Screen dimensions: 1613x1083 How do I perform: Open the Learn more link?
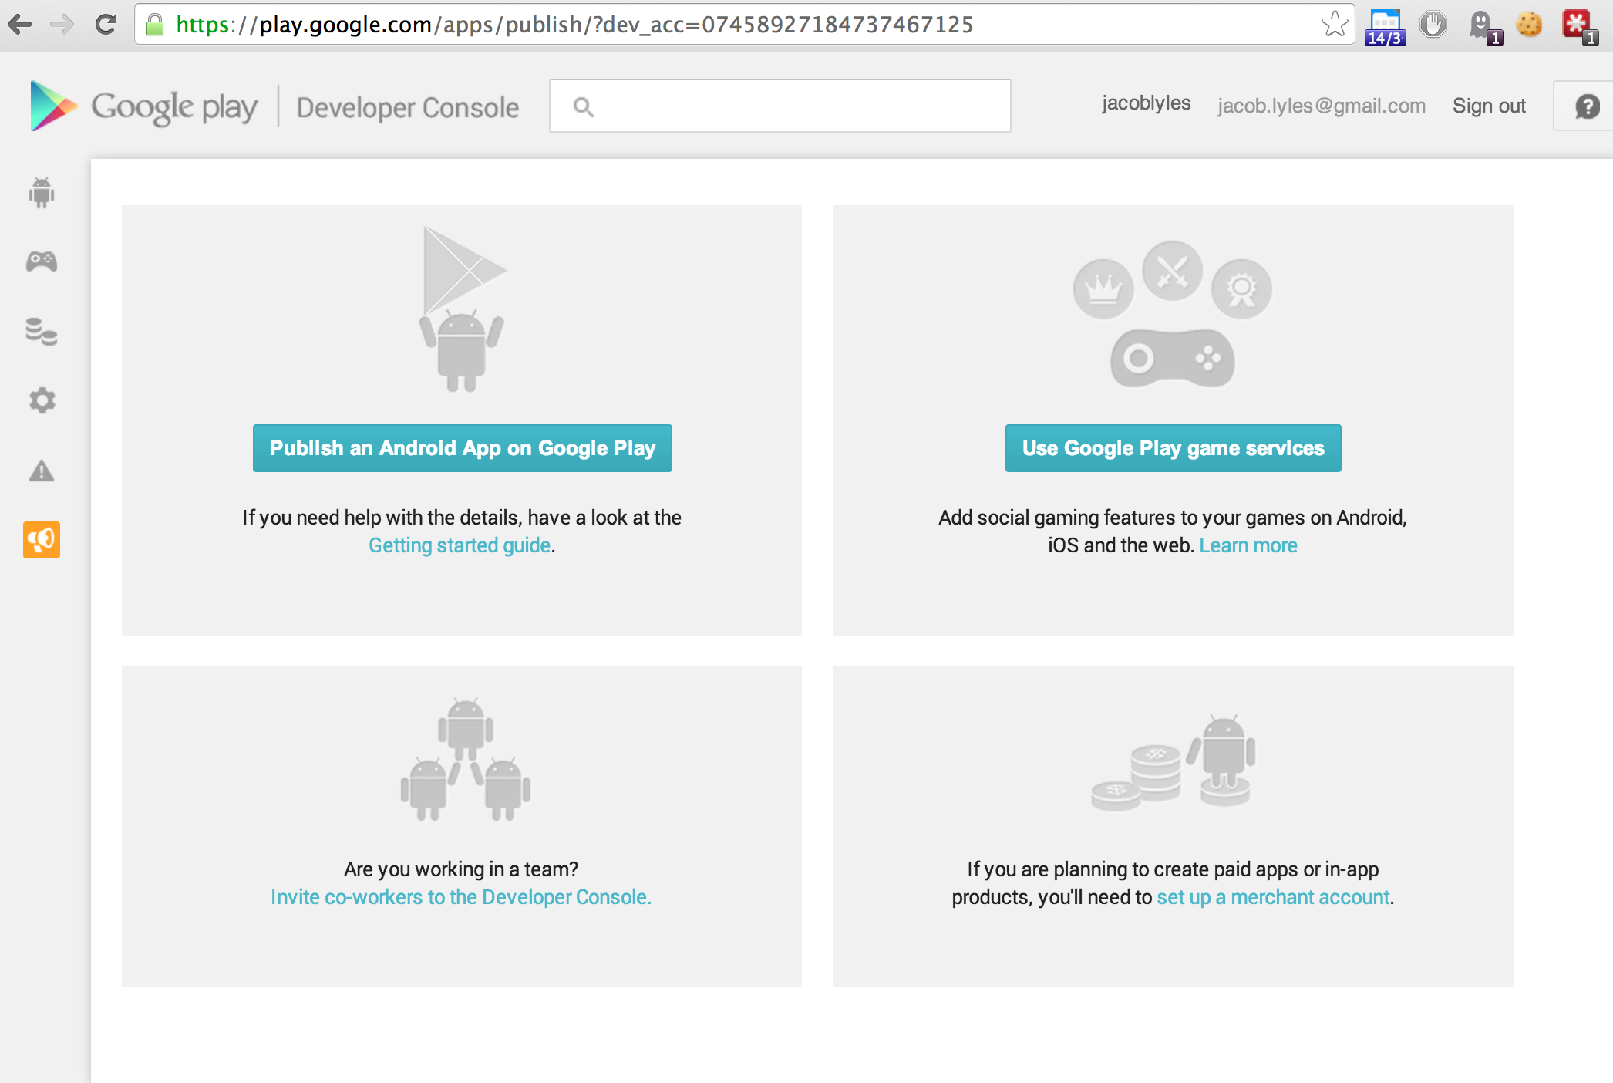(x=1248, y=545)
